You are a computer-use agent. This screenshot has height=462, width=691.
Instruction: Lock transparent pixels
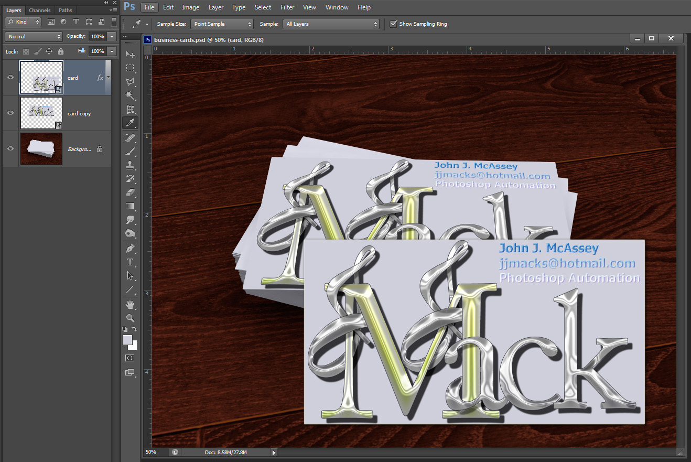tap(26, 51)
